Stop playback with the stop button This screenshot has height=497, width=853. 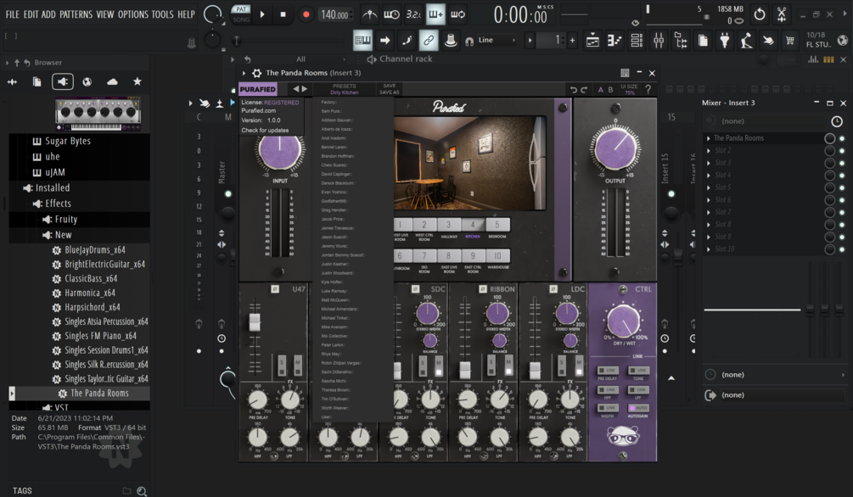tap(283, 14)
